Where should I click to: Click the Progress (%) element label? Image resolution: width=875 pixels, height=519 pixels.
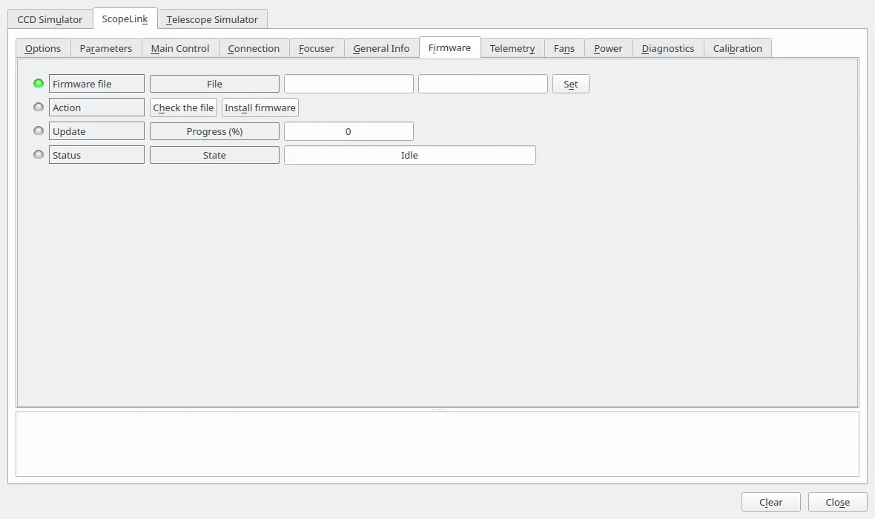(x=215, y=131)
